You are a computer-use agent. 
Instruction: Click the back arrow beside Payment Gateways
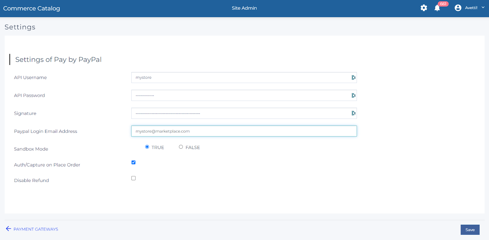click(x=9, y=229)
